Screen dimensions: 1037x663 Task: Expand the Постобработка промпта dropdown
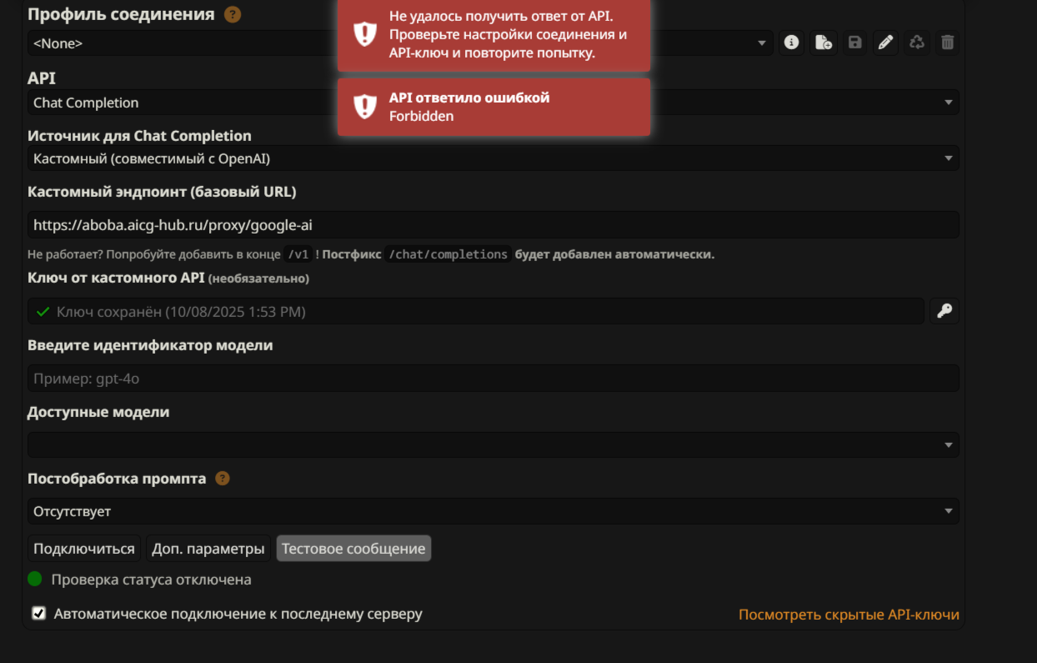tap(493, 511)
